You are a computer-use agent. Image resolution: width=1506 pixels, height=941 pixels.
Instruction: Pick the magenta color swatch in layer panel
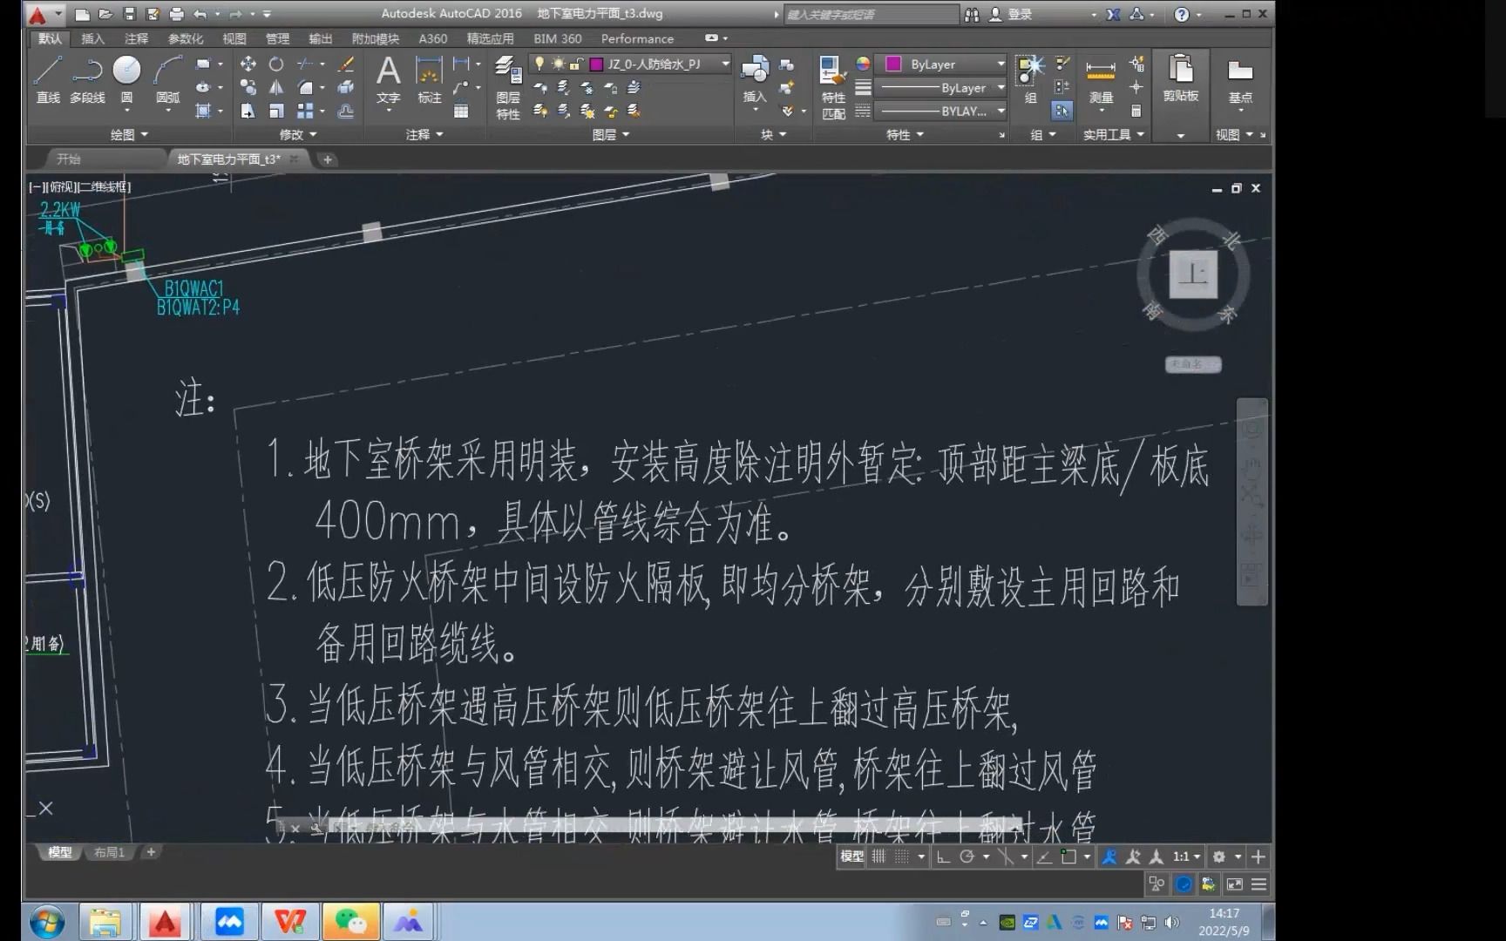tap(596, 64)
